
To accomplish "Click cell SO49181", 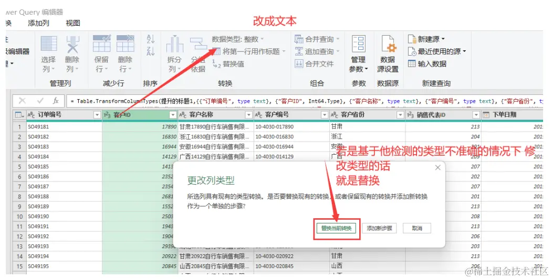I will 64,126.
